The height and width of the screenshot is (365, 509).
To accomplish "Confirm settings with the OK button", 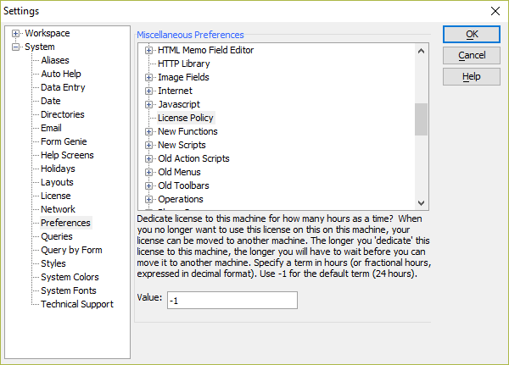I will (x=472, y=35).
